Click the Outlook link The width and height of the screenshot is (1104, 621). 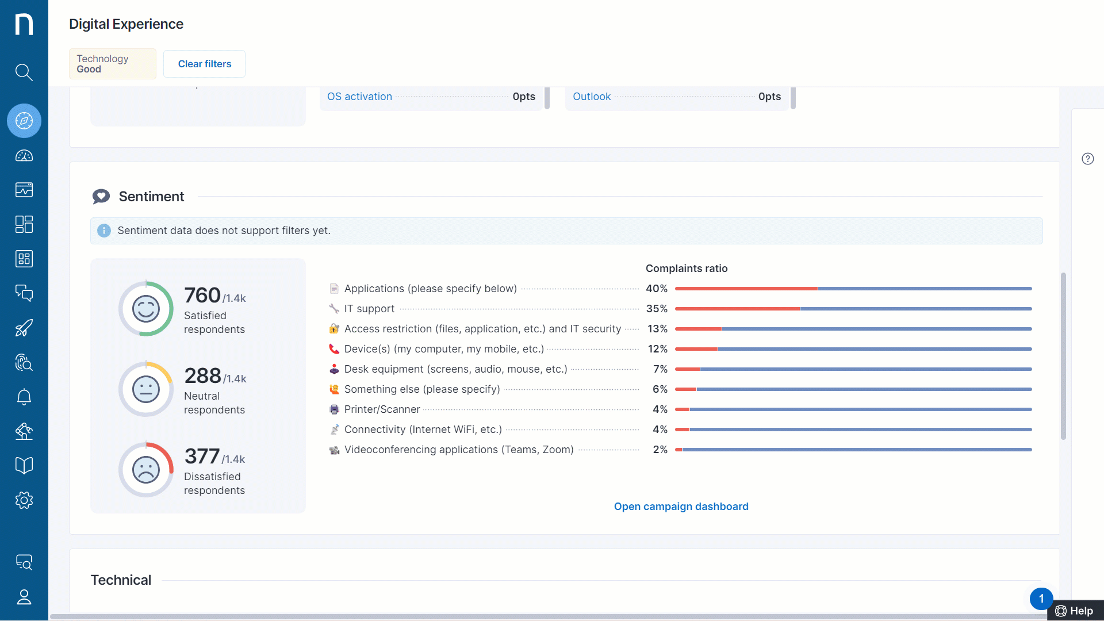591,97
